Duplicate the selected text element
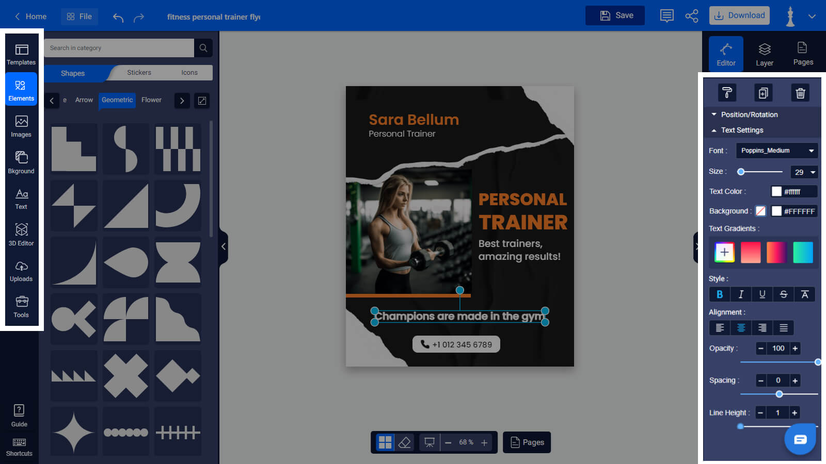The width and height of the screenshot is (826, 464). point(763,93)
